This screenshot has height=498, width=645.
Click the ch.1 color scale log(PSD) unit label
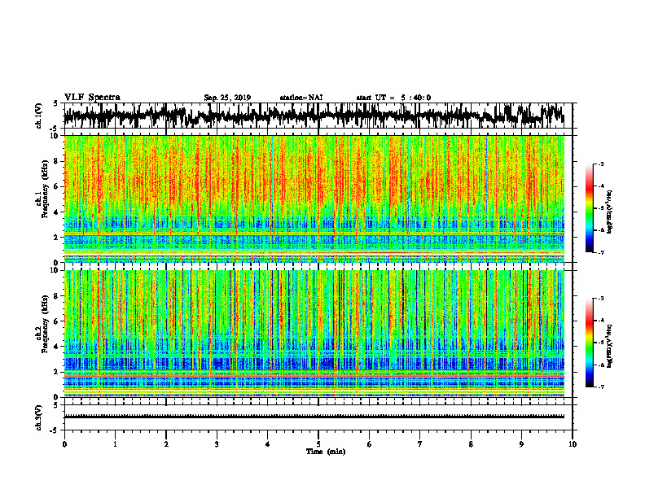pyautogui.click(x=611, y=212)
